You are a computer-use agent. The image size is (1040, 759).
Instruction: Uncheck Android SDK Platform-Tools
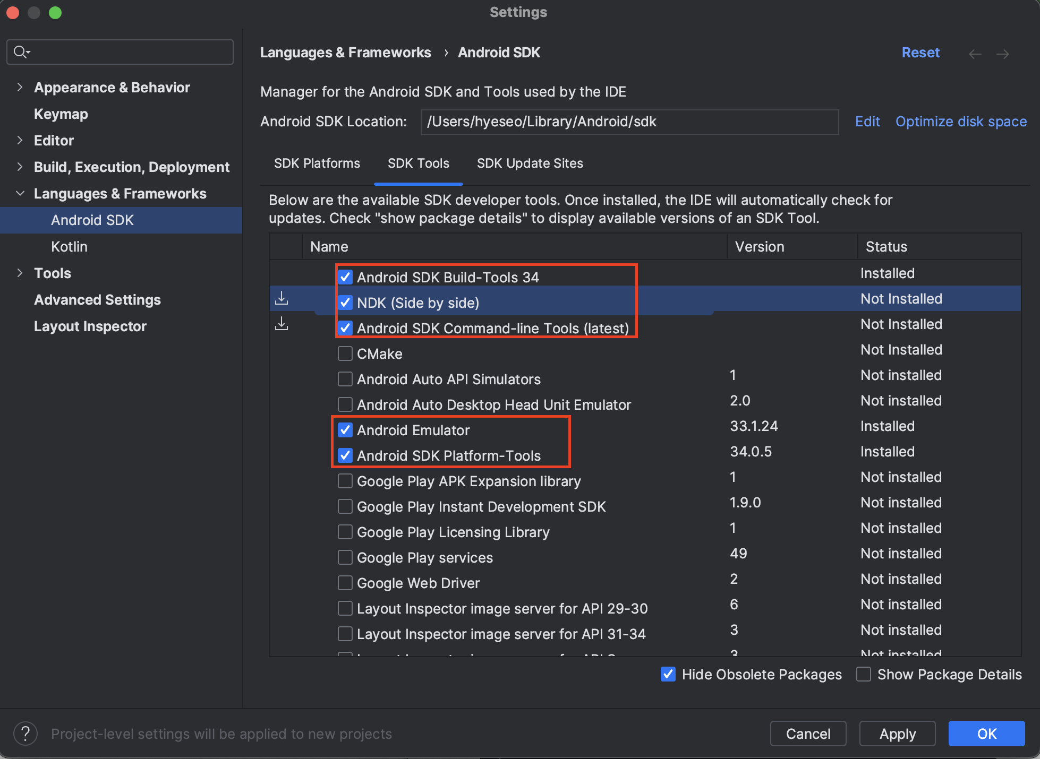pos(345,455)
